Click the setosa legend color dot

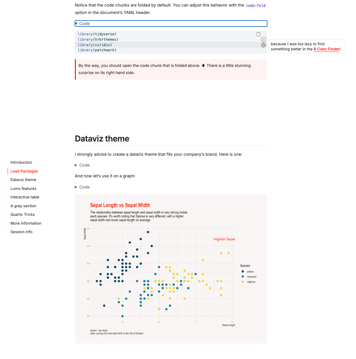pyautogui.click(x=243, y=272)
